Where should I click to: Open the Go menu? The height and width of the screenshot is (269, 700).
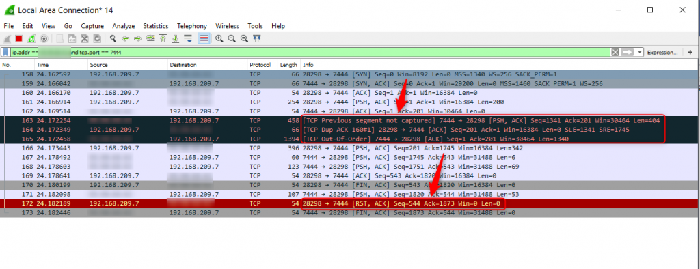[68, 26]
